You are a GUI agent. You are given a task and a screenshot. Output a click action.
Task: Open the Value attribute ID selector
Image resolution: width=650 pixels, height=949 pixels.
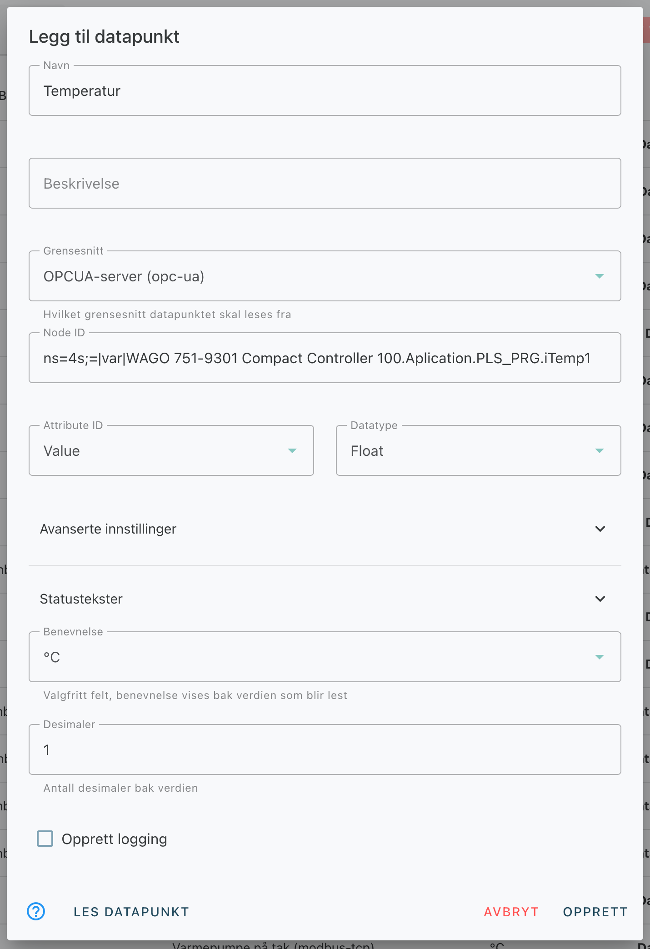pyautogui.click(x=171, y=450)
